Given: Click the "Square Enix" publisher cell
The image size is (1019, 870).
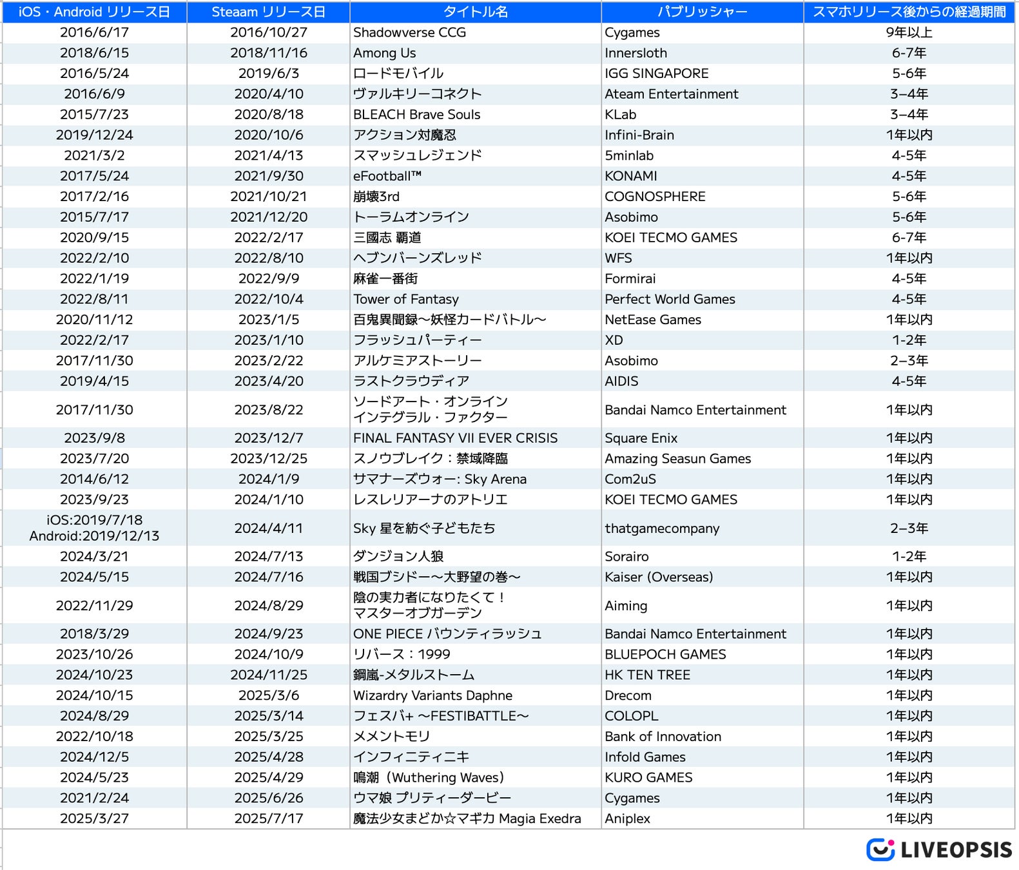Looking at the screenshot, I should (x=703, y=438).
